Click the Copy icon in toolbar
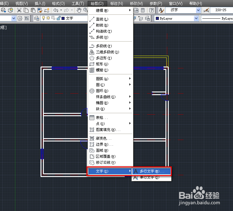The image size is (233, 211). 26,10
